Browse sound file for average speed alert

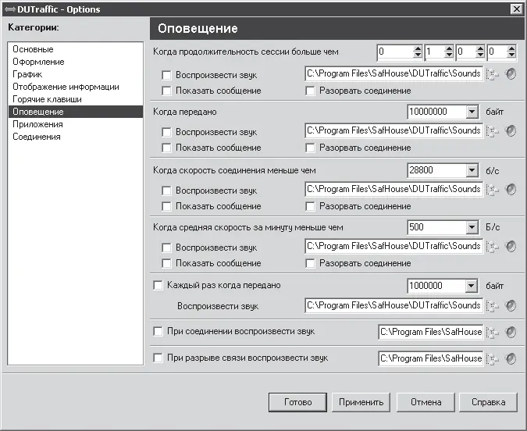tap(493, 247)
